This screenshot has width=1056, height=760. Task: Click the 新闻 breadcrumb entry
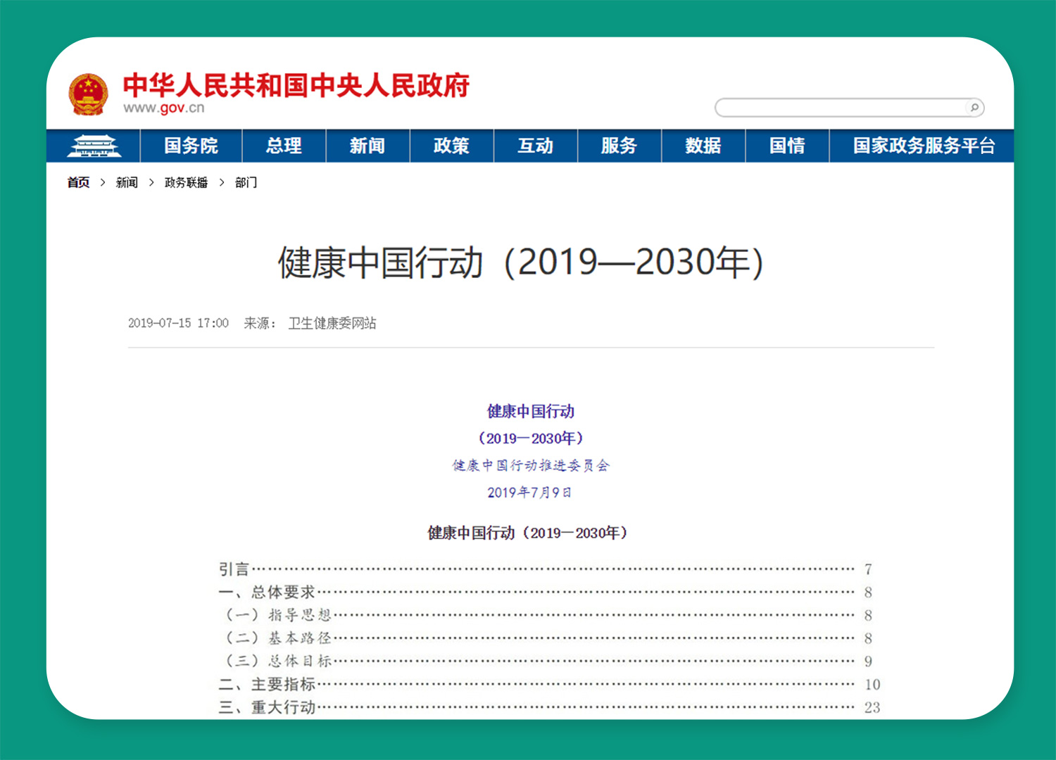tap(126, 182)
